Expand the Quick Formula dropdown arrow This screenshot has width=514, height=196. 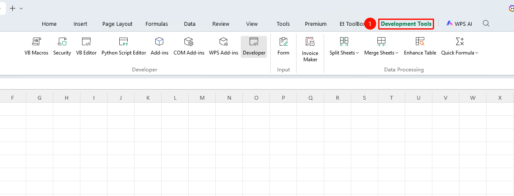(x=477, y=53)
